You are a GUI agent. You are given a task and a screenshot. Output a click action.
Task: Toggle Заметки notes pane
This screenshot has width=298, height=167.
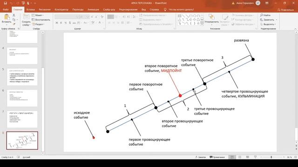click(201, 157)
